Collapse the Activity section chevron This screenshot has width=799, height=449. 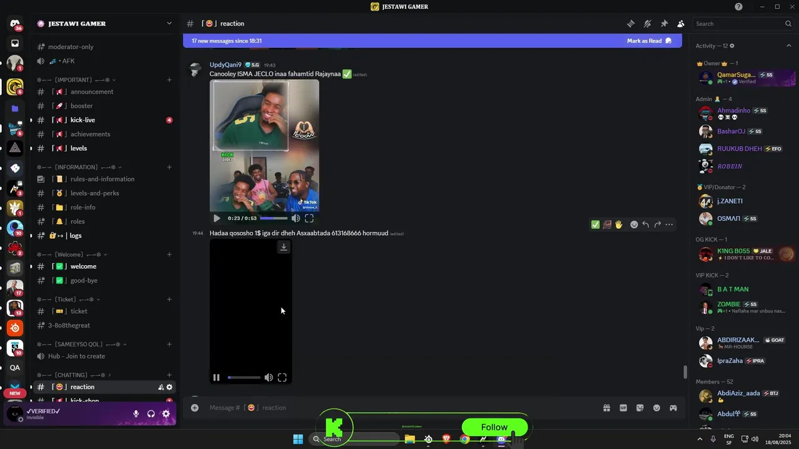click(x=789, y=46)
